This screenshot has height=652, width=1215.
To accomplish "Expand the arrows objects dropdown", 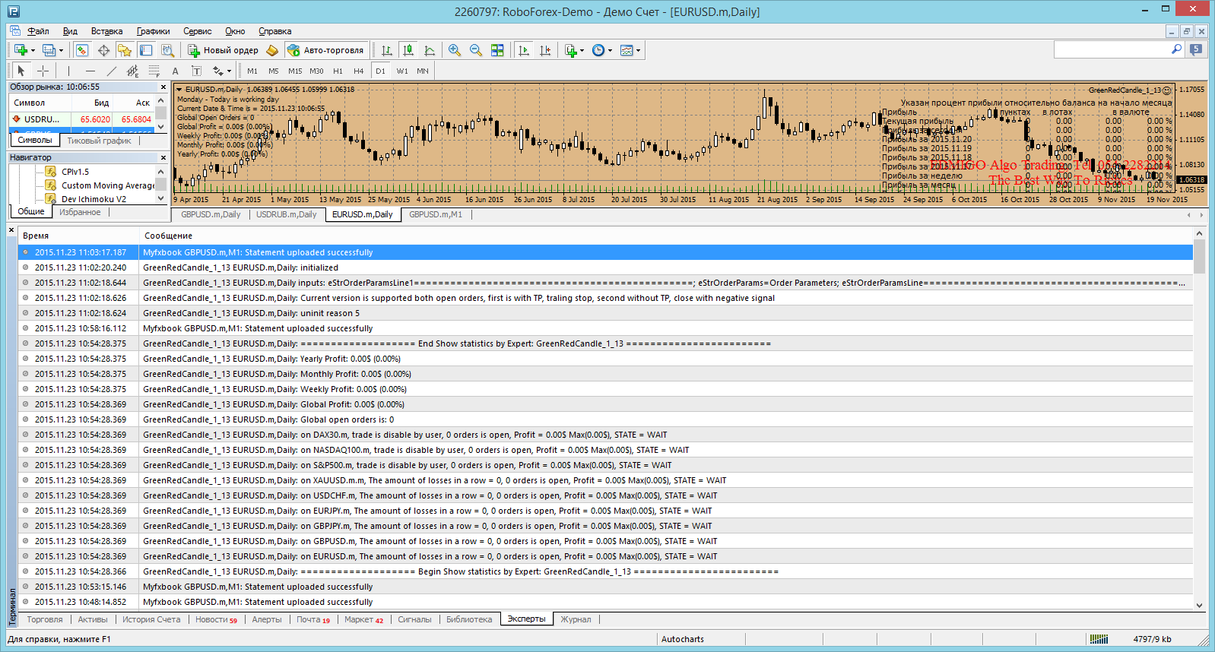I will point(230,71).
